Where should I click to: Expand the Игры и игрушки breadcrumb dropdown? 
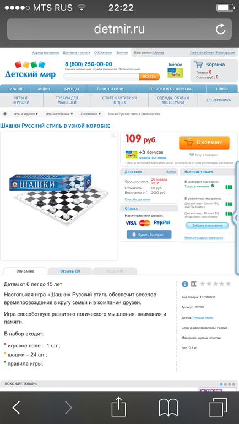tap(26, 114)
